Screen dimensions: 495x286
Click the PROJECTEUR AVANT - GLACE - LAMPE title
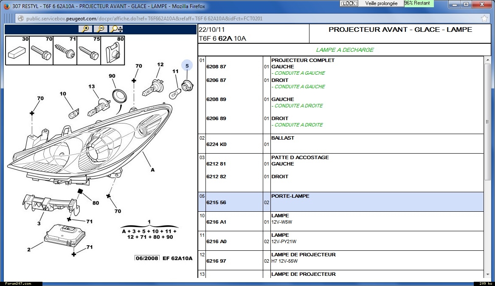click(400, 30)
